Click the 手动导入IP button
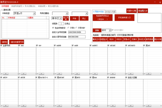 pyautogui.click(x=143, y=11)
